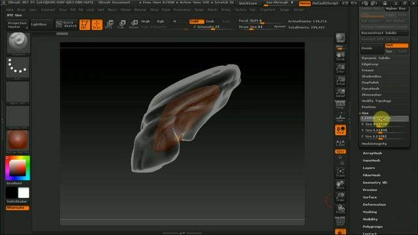This screenshot has width=418, height=235.
Task: Click the right shelf Rotate view icon
Action: tap(340, 210)
